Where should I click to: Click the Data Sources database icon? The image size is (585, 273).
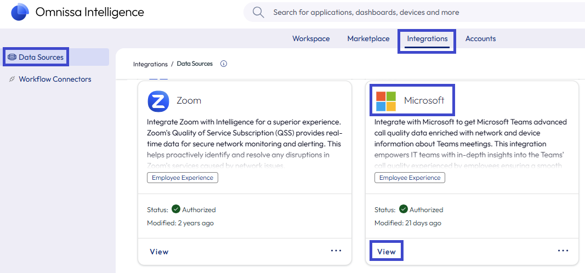click(12, 57)
